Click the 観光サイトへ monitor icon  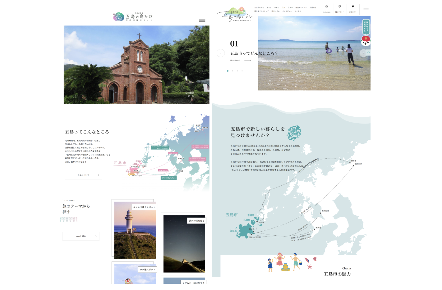tap(339, 7)
